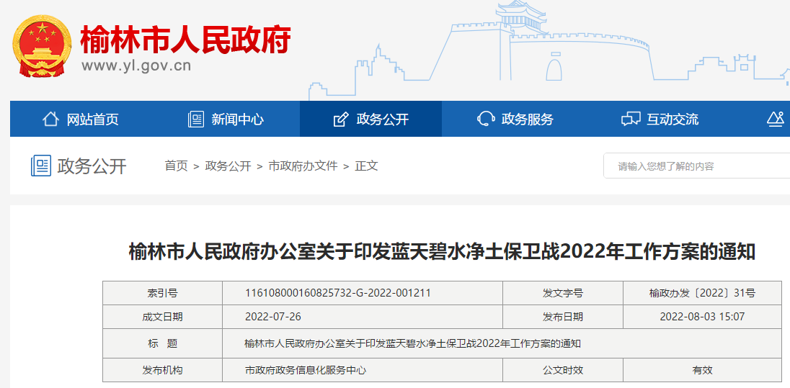Click the 政务公开 breadcrumb link

click(228, 166)
